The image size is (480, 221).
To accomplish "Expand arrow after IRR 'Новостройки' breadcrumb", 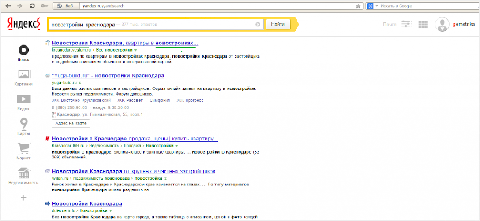I will tap(176, 146).
